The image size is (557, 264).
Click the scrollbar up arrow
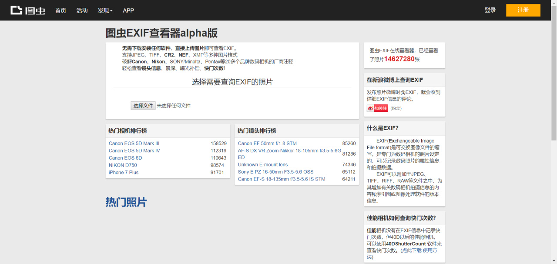click(x=554, y=3)
